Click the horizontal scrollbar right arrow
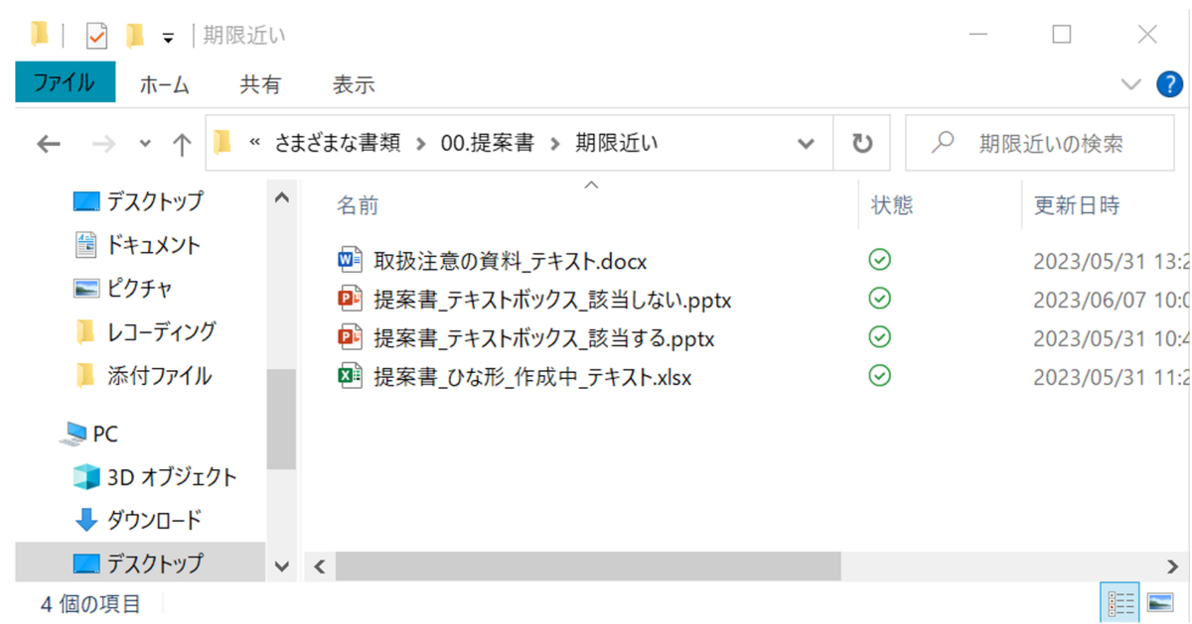This screenshot has width=1192, height=624. pyautogui.click(x=1171, y=566)
